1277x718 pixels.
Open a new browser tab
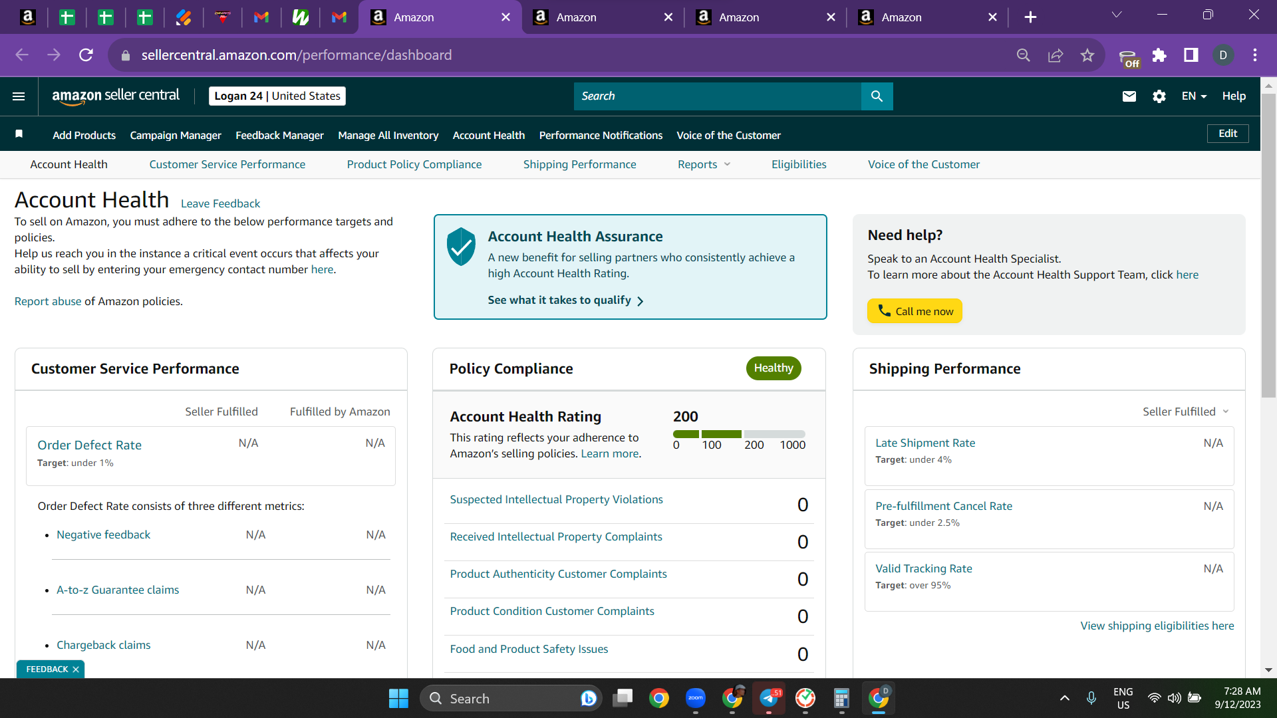pyautogui.click(x=1030, y=17)
